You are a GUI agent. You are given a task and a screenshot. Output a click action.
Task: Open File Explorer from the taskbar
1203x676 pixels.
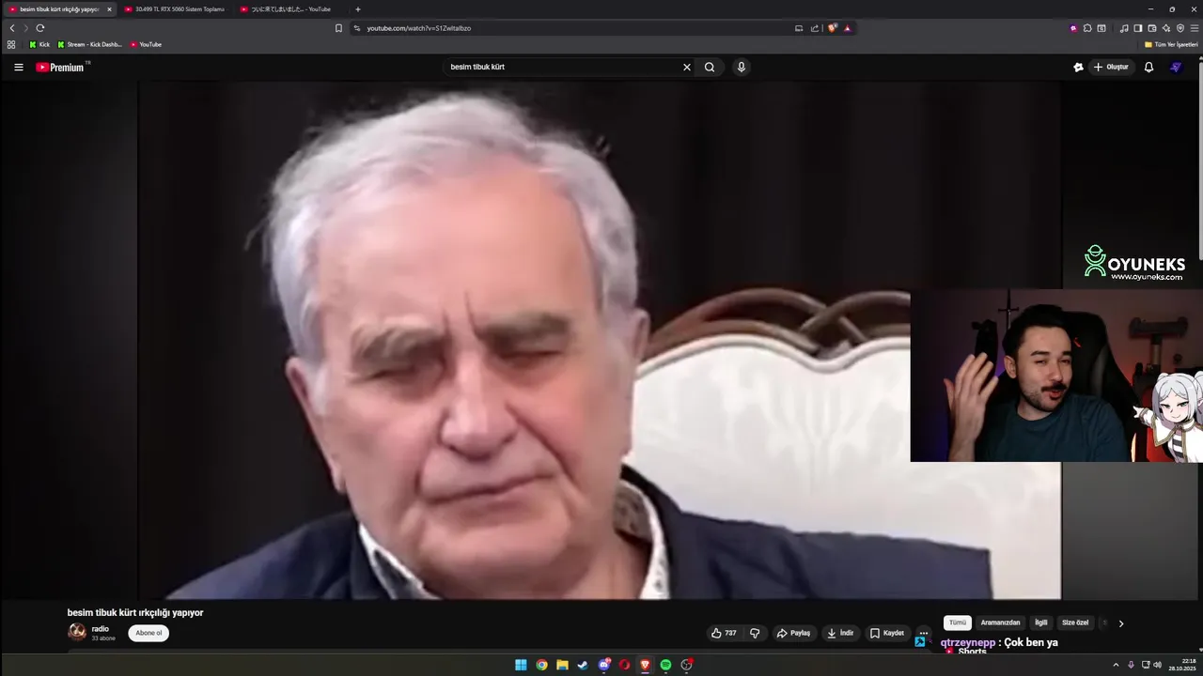(x=562, y=665)
